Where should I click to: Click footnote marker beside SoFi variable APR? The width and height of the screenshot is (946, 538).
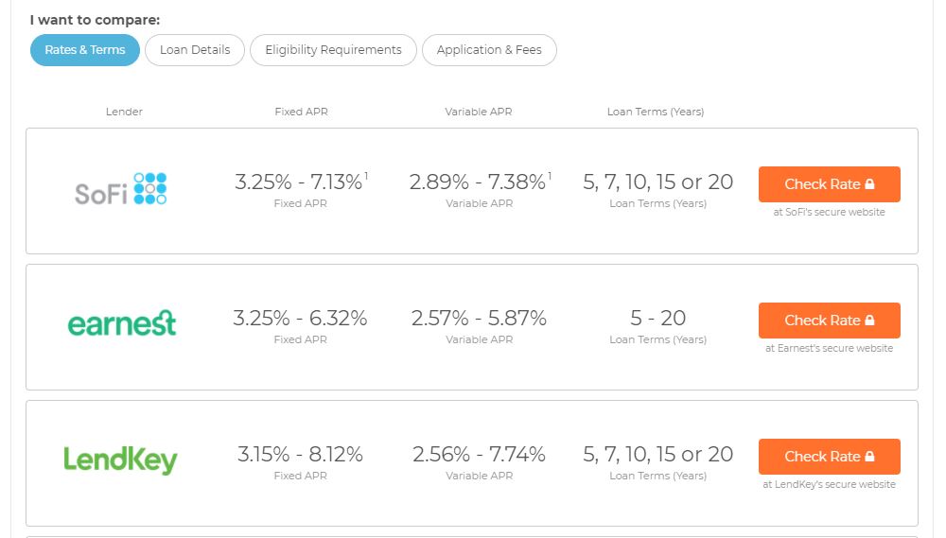550,176
